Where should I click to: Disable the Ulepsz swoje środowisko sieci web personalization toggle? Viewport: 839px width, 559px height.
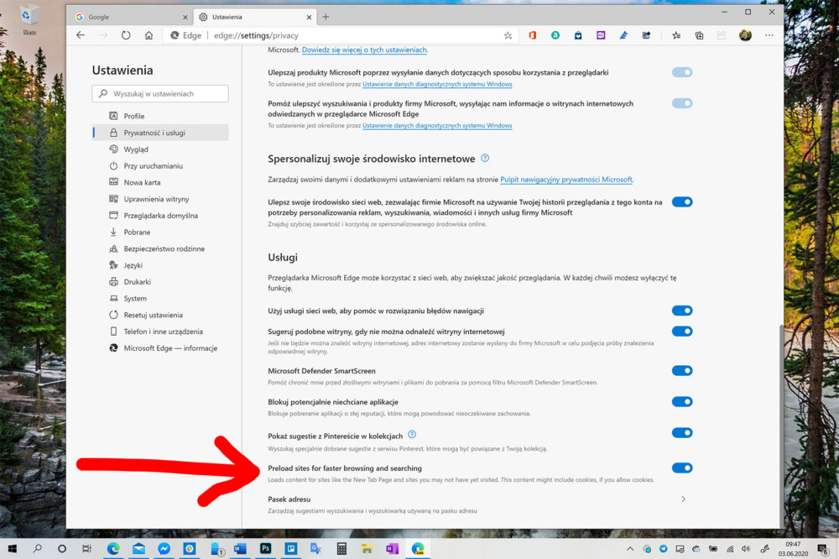coord(682,201)
